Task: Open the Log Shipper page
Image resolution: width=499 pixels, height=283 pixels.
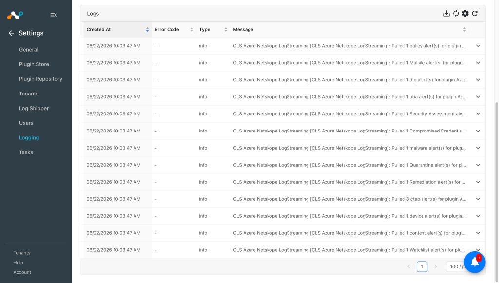Action: (x=34, y=109)
